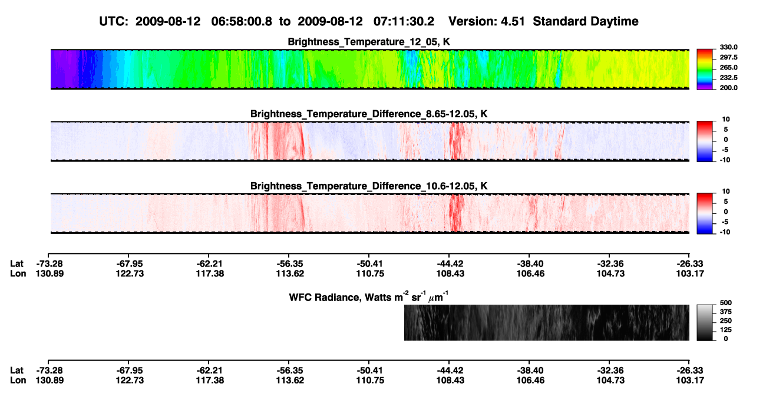Click the -10 label on the 10.6-12.05 colorbar
Screen dimensions: 766x393
coord(725,232)
